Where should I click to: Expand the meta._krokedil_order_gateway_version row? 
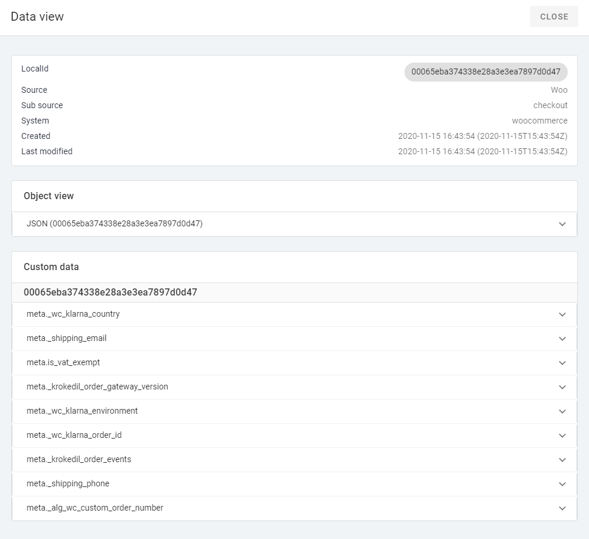[562, 387]
